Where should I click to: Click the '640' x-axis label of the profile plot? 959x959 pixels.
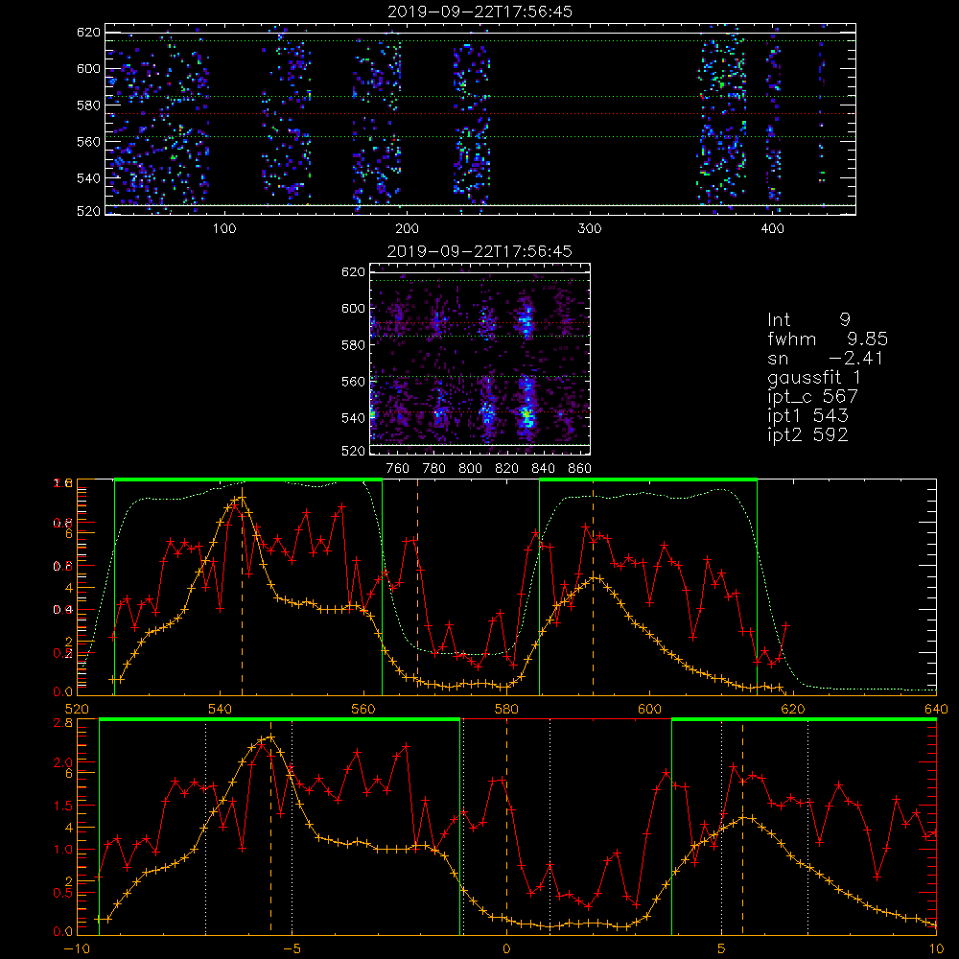[936, 709]
